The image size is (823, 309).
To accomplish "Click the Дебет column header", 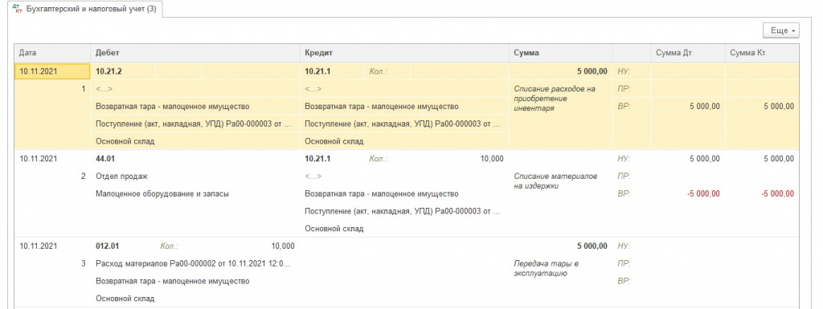I will click(195, 54).
